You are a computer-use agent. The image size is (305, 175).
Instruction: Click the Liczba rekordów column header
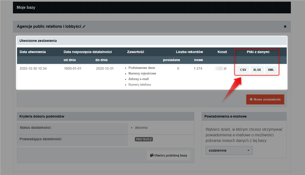click(x=189, y=52)
